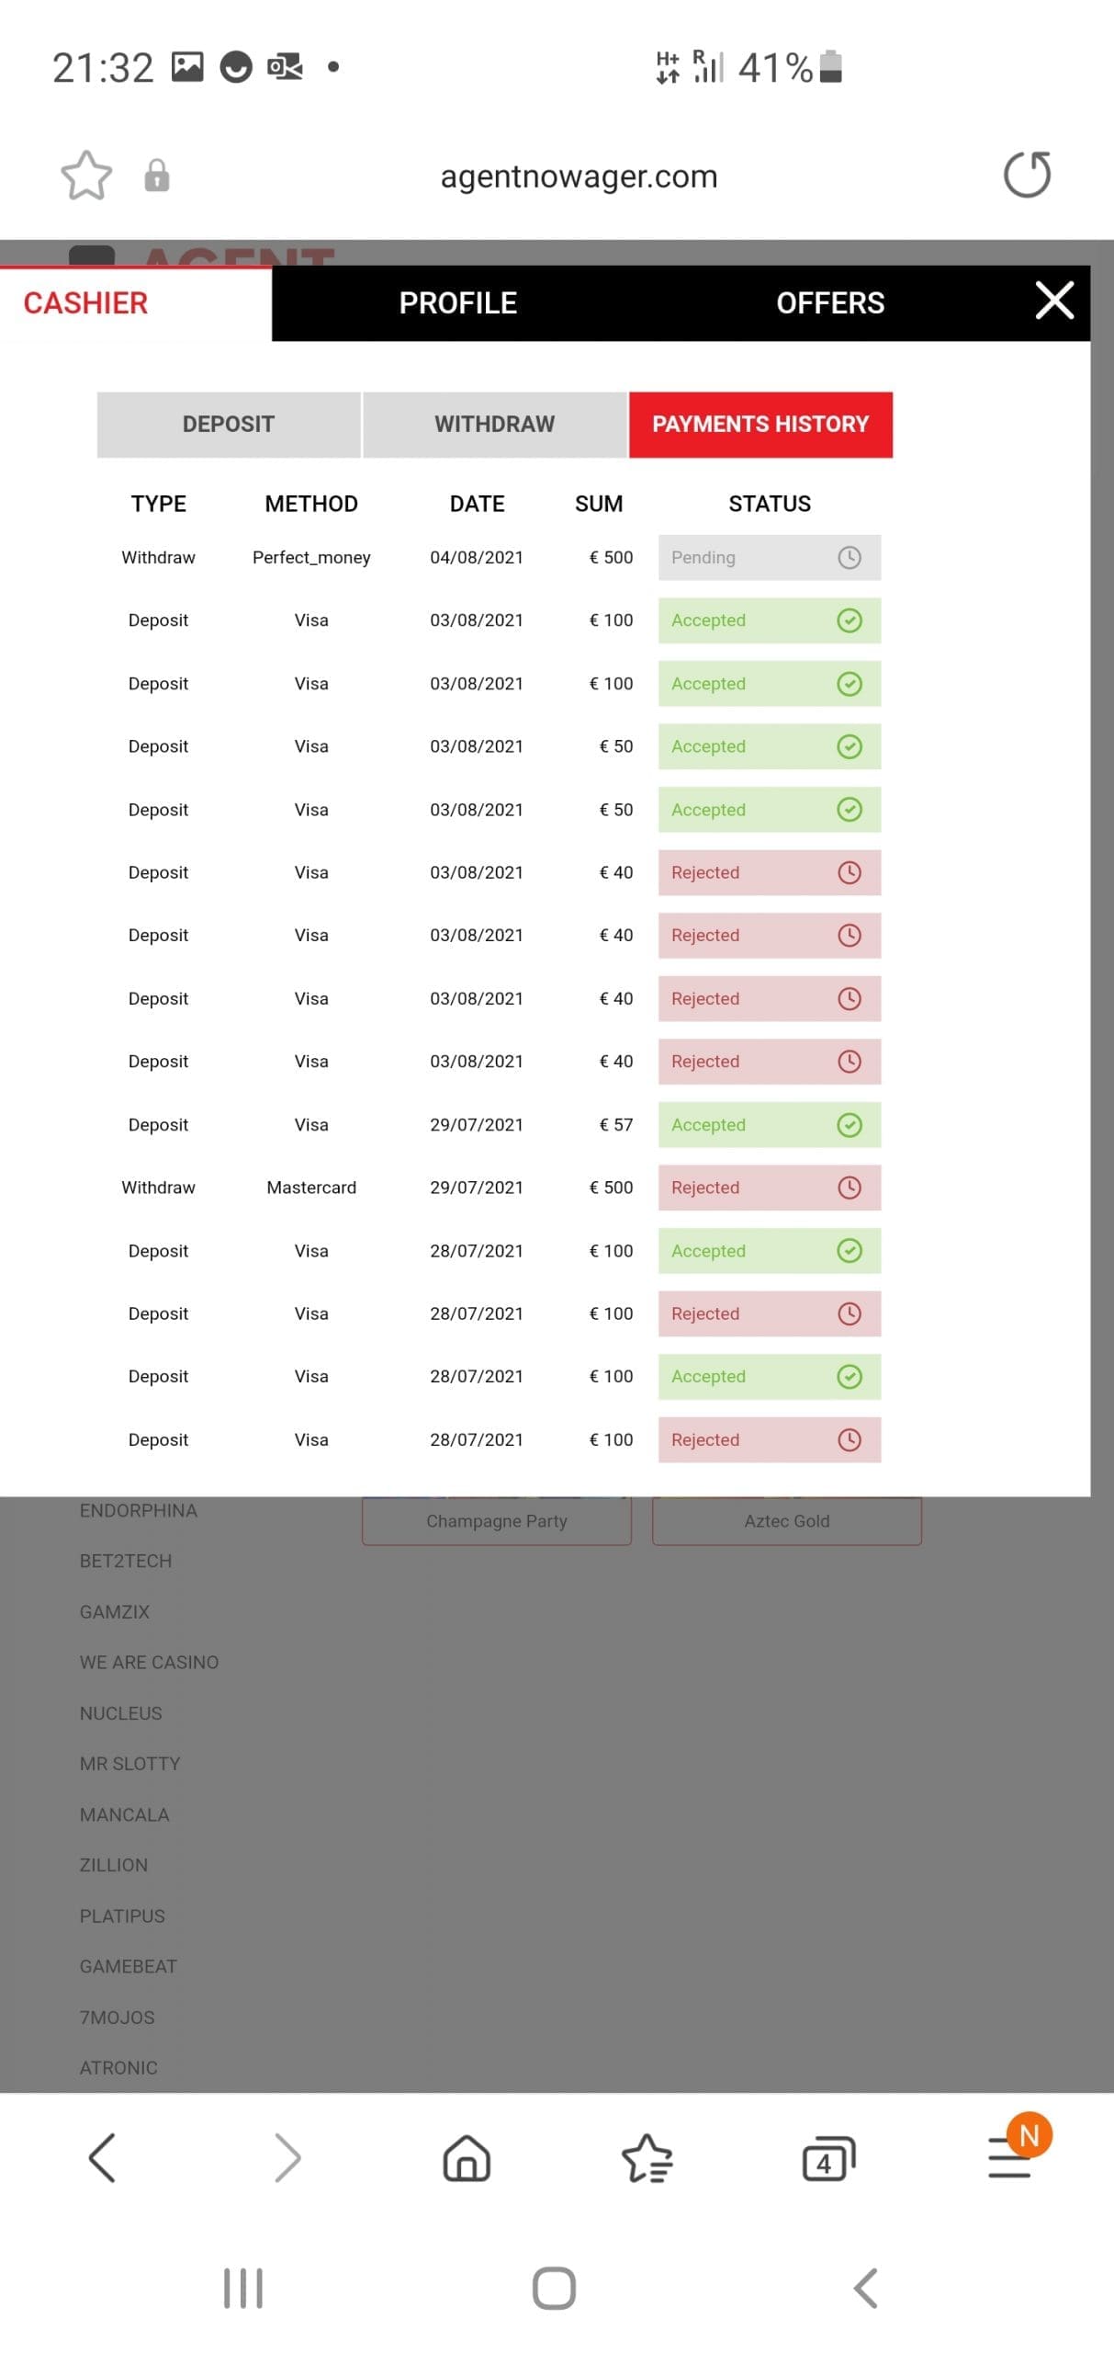The width and height of the screenshot is (1114, 2353).
Task: Tap the Pending status of Perfect_money withdrawal
Action: (x=769, y=557)
